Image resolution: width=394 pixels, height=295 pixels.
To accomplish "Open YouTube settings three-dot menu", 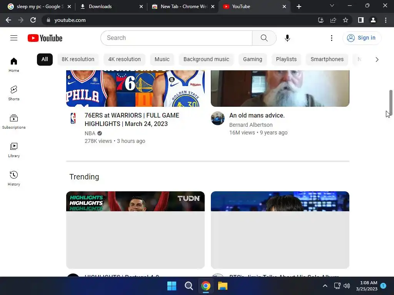I will (x=331, y=38).
